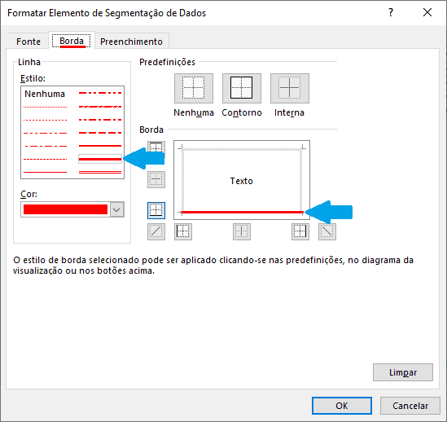Toggle the left border button

[183, 231]
